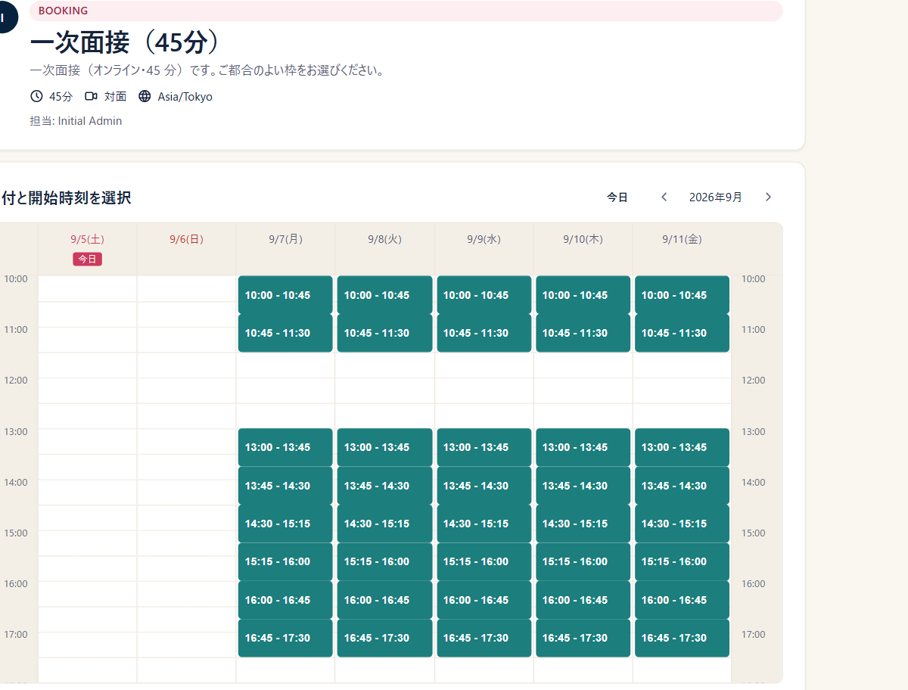Image resolution: width=908 pixels, height=690 pixels.
Task: Pick the 16:00 - 16:45 slot on 9/11(金)
Action: click(683, 600)
